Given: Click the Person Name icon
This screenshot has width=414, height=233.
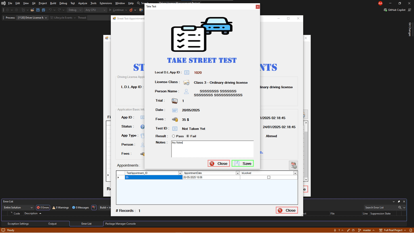Looking at the screenshot, I should click(x=186, y=91).
